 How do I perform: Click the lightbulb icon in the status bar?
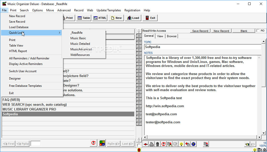click(x=255, y=150)
